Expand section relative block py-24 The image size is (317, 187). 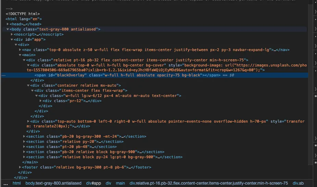coord(24,157)
